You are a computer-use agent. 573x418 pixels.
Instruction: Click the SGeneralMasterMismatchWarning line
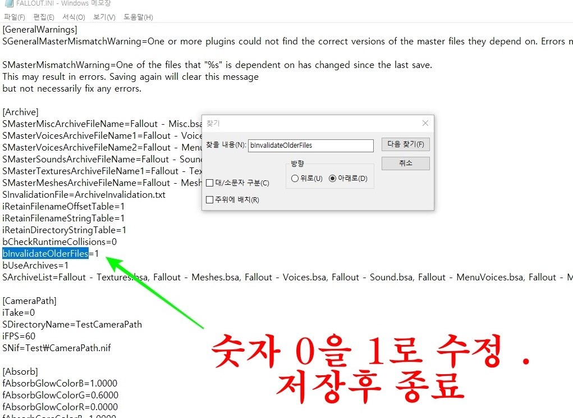click(x=287, y=42)
